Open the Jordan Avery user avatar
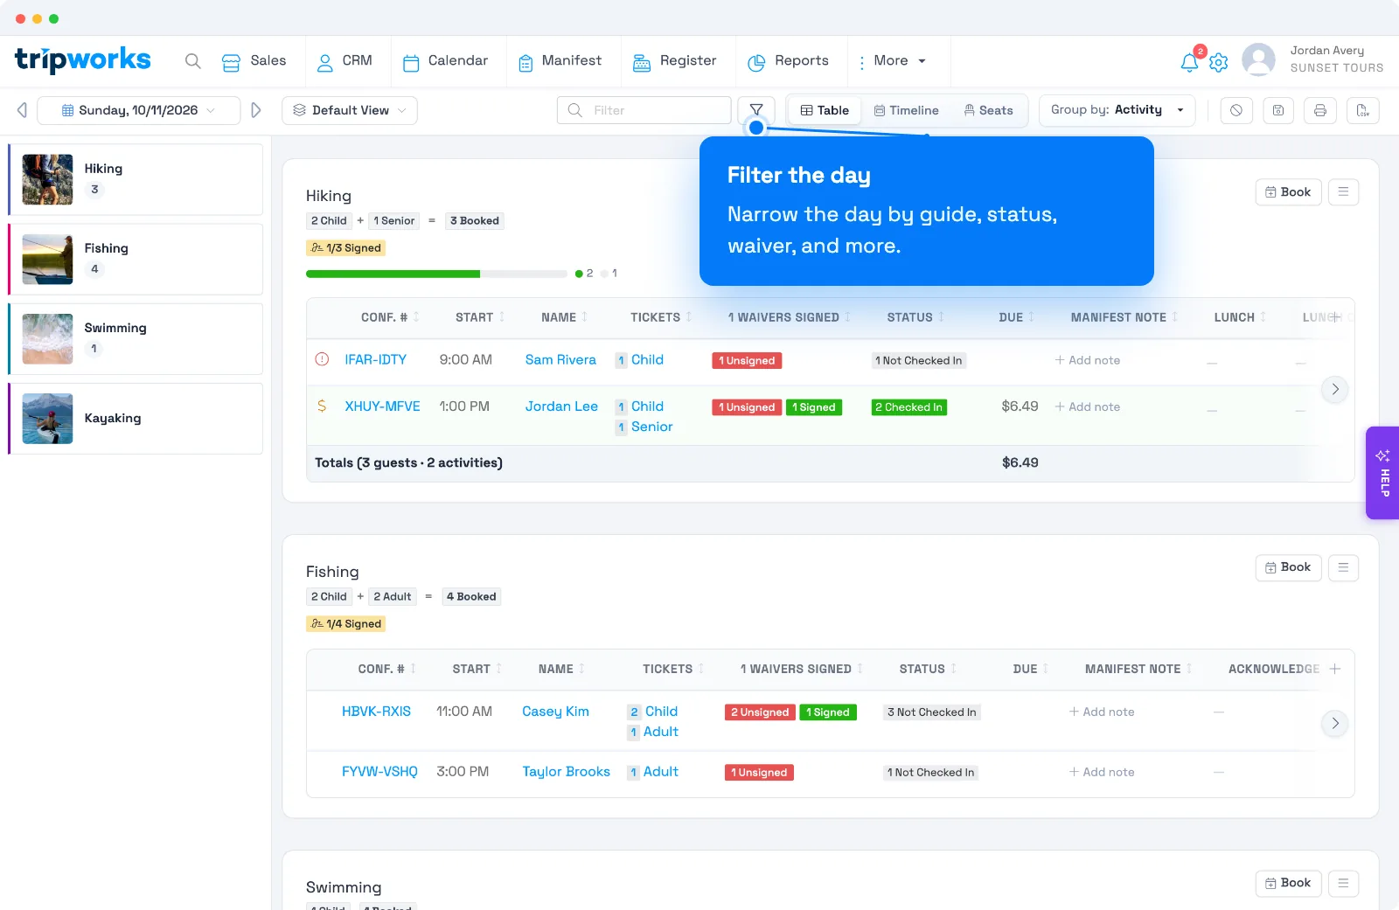The width and height of the screenshot is (1399, 910). click(1258, 60)
